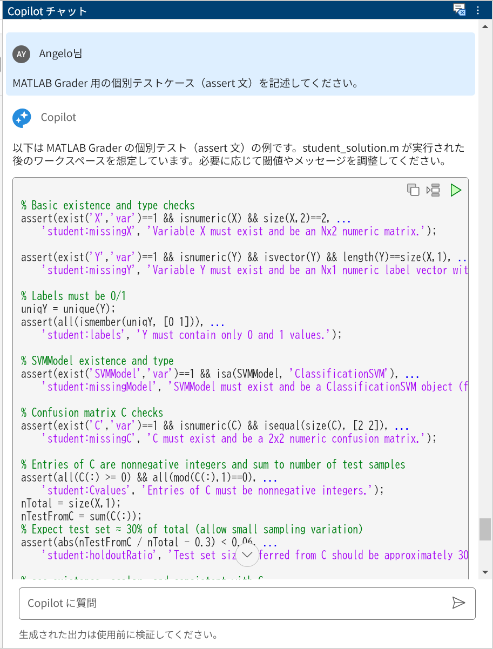Click the Angelo user name label
493x649 pixels.
61,54
